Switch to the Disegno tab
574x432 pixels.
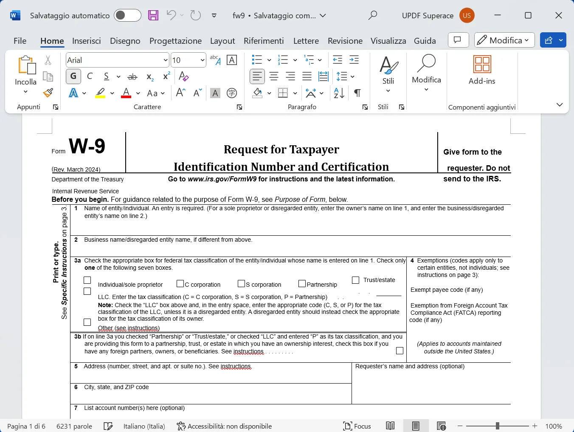pyautogui.click(x=125, y=41)
